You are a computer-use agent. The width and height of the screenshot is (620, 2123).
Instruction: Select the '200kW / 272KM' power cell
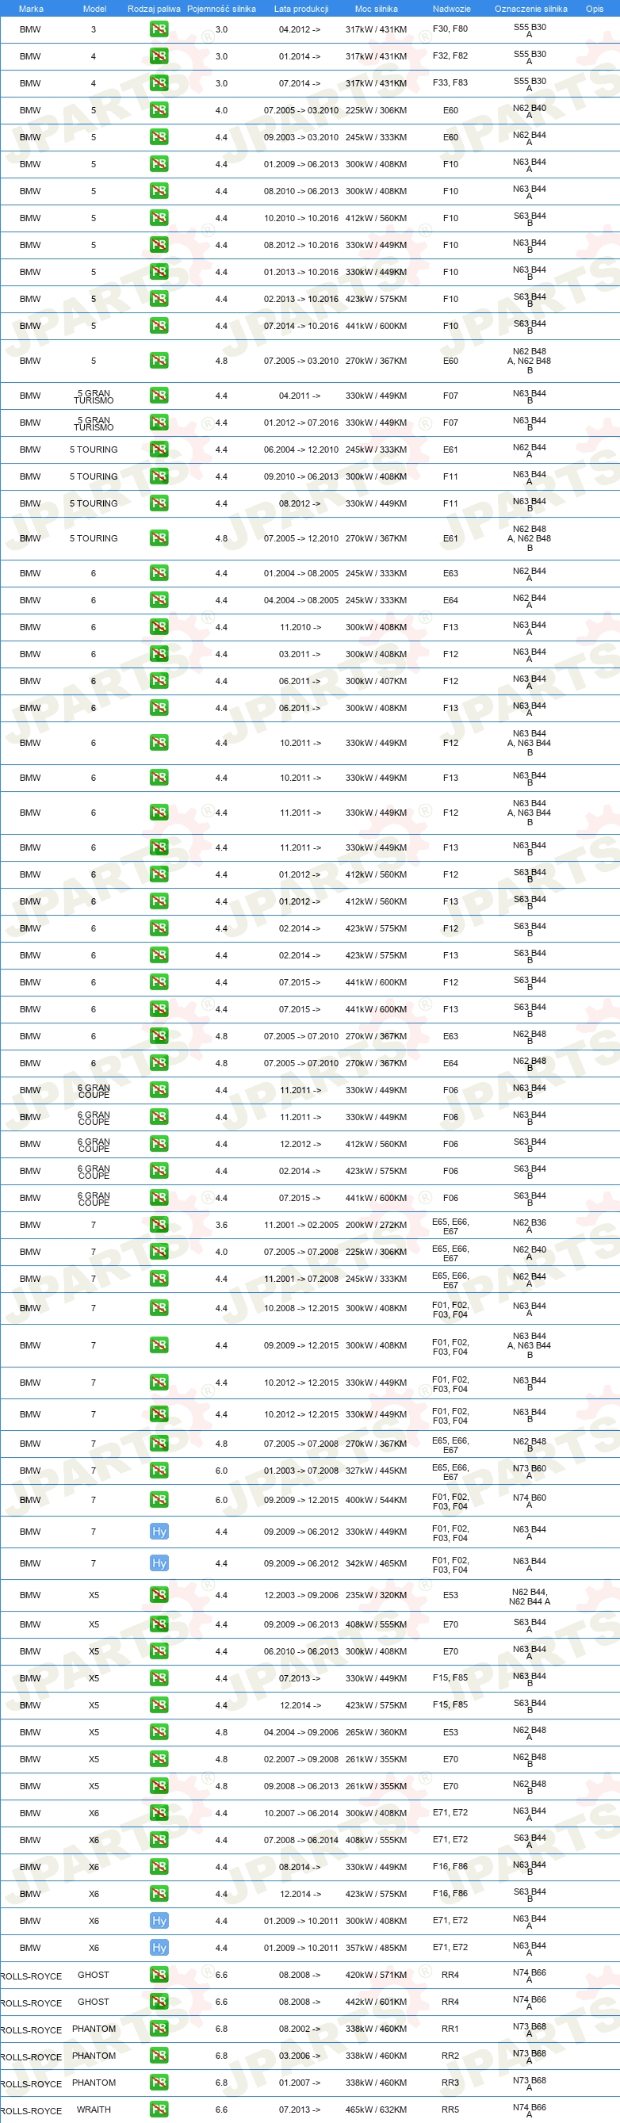pos(376,1226)
